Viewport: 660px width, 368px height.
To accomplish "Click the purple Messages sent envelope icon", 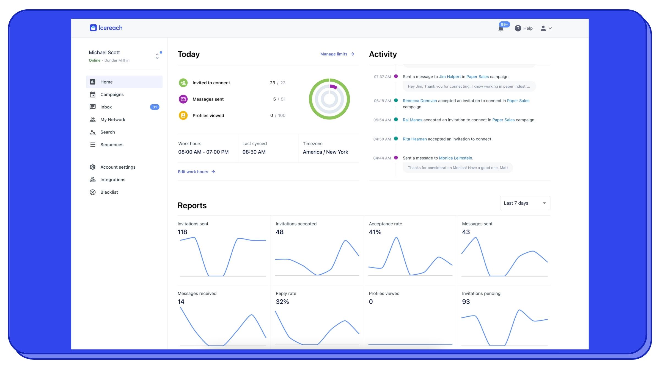I will [183, 99].
